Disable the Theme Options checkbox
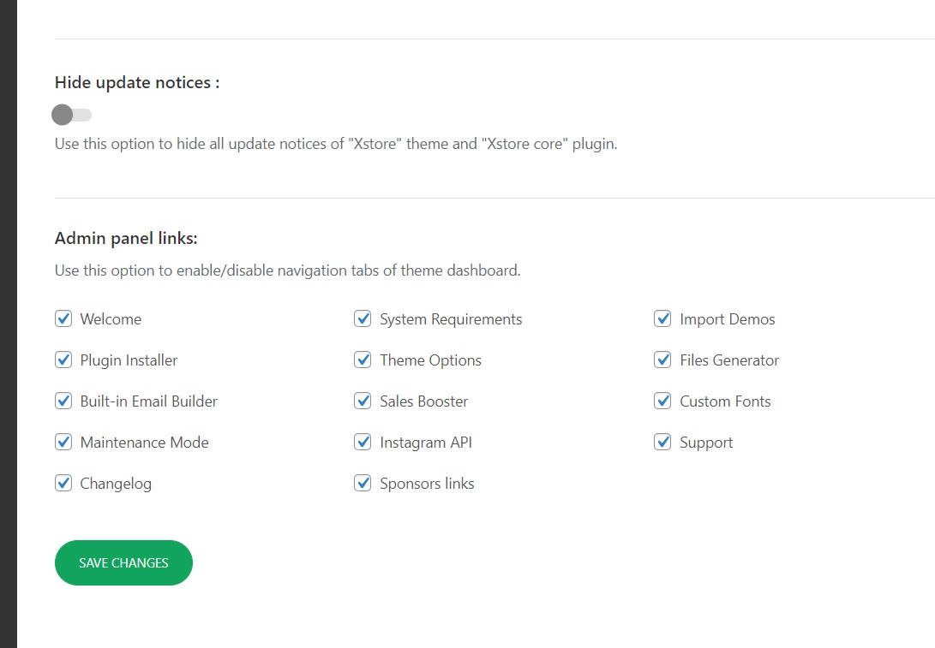This screenshot has height=648, width=935. [x=363, y=360]
